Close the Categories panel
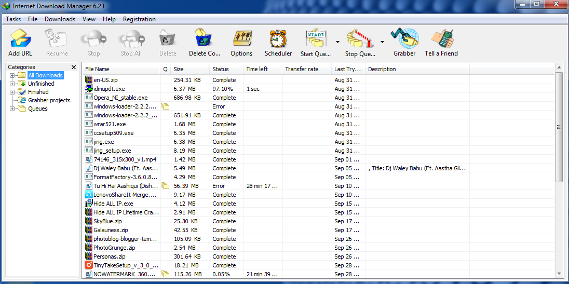The height and width of the screenshot is (284, 569). (x=74, y=67)
